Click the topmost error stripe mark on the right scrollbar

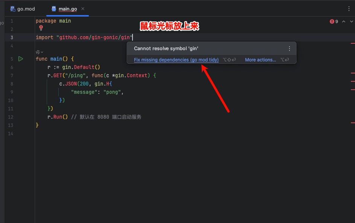pos(353,43)
